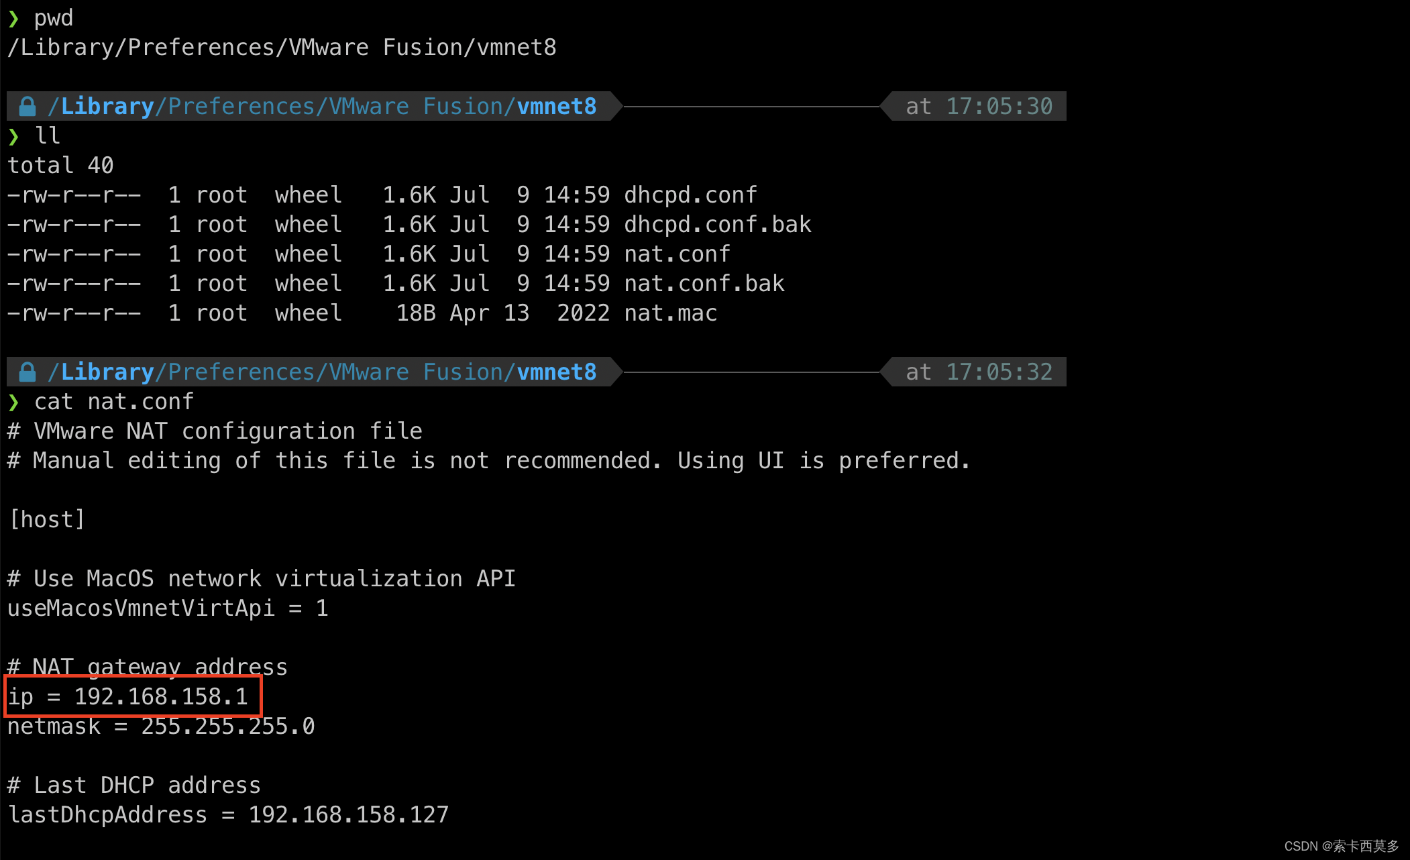The width and height of the screenshot is (1410, 860).
Task: Click the 'useMacosVmnetVirtApi = 1' line
Action: pos(168,608)
